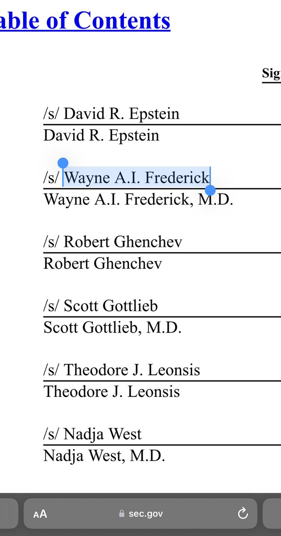281x536 pixels.
Task: Switch to the adjacent tab at bottom-left edge
Action: pos(8,514)
